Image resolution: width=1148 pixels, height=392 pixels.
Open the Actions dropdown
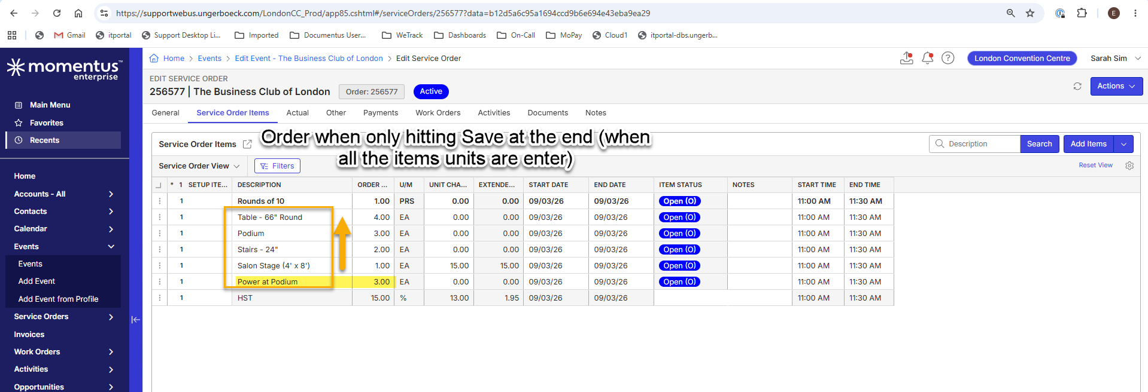(1116, 86)
